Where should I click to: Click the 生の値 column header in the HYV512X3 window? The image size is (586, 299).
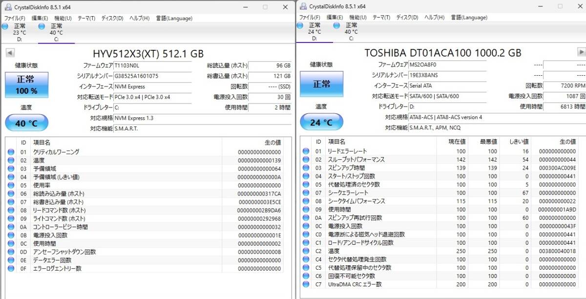(252, 143)
